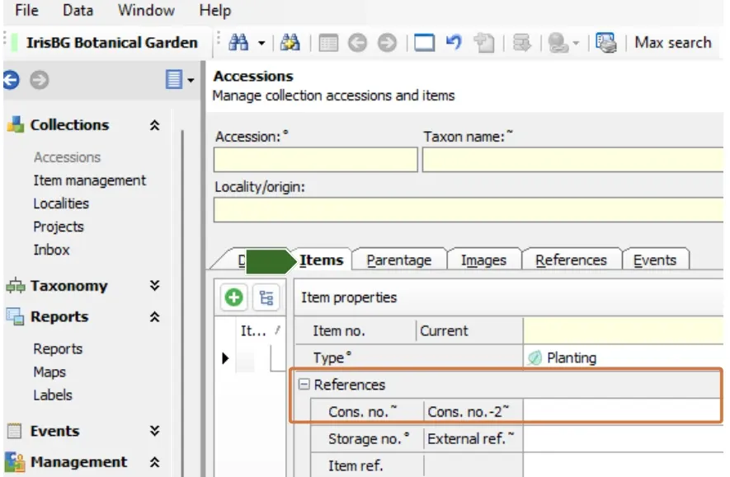This screenshot has width=730, height=477.
Task: Click the Management section icon
Action: pos(15,461)
